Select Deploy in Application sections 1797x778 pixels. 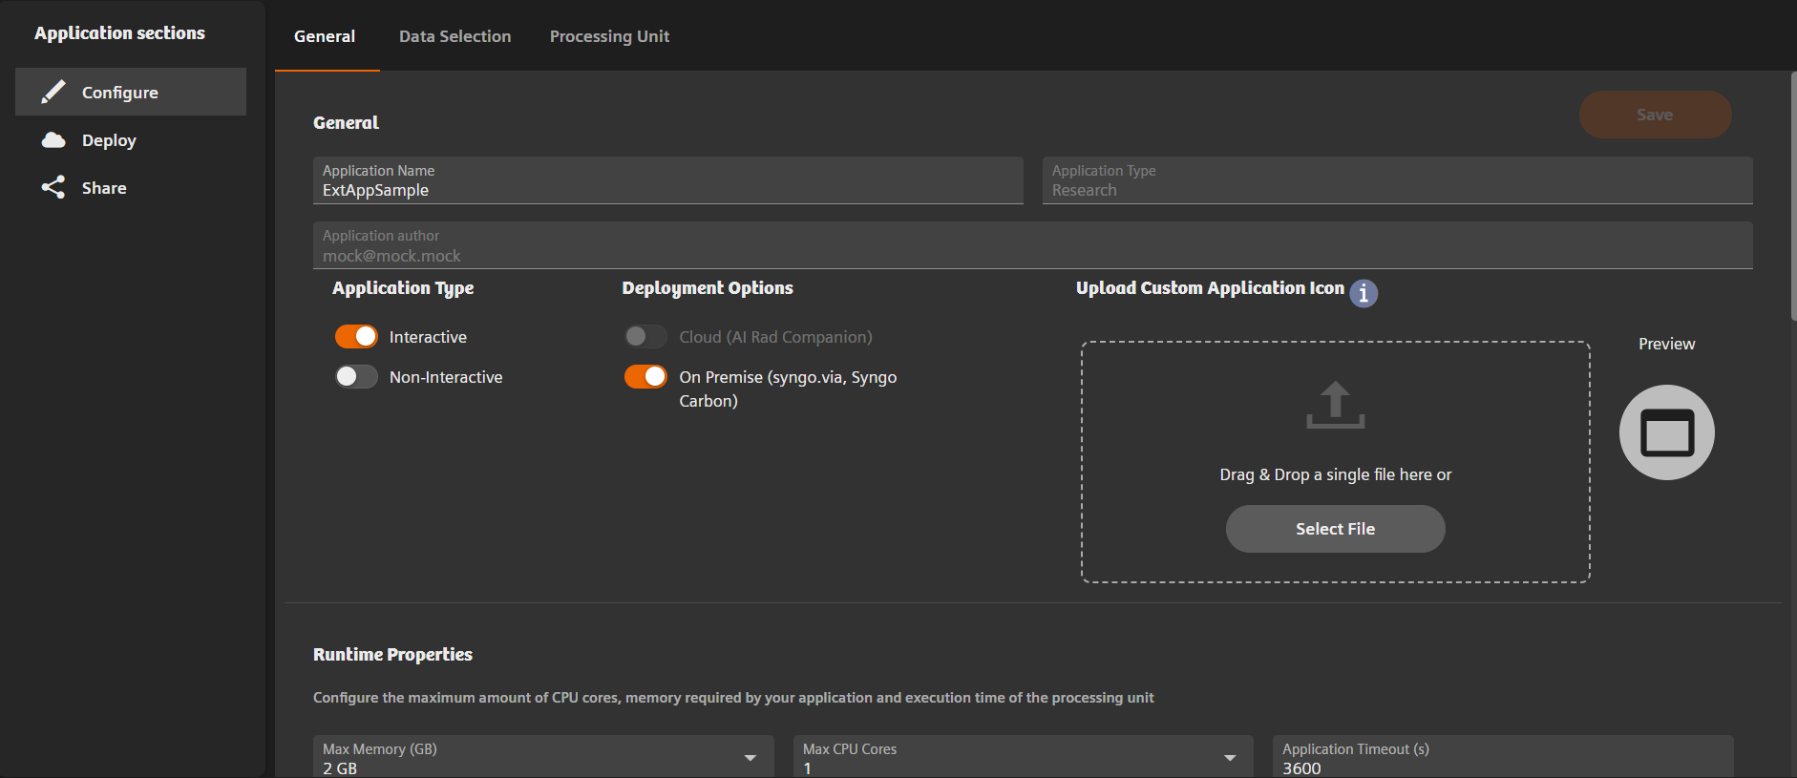pyautogui.click(x=131, y=140)
